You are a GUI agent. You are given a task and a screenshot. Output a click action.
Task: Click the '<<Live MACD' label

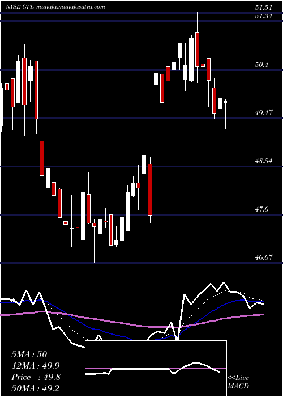[x=238, y=382]
